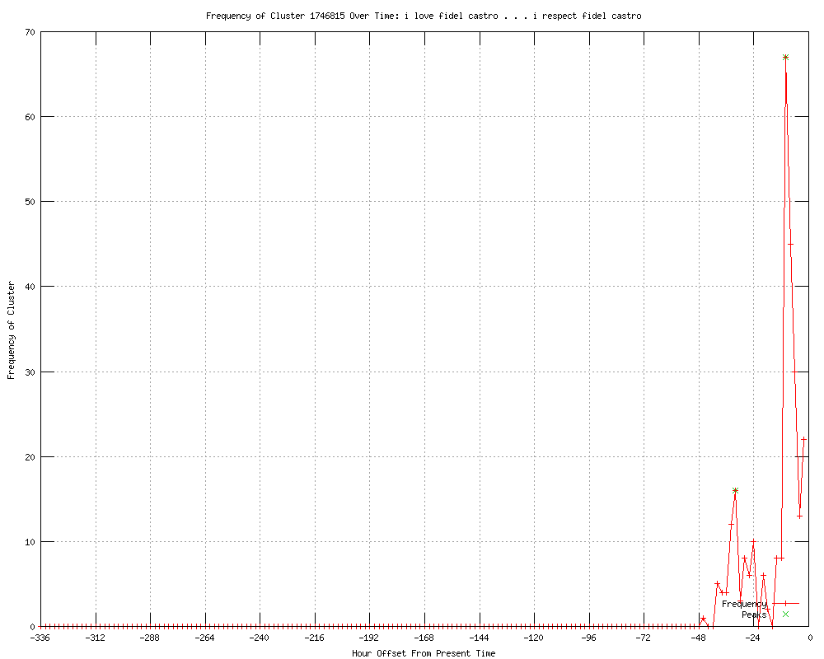Click the -168 tick label on x-axis
The width and height of the screenshot is (824, 659).
coord(424,638)
